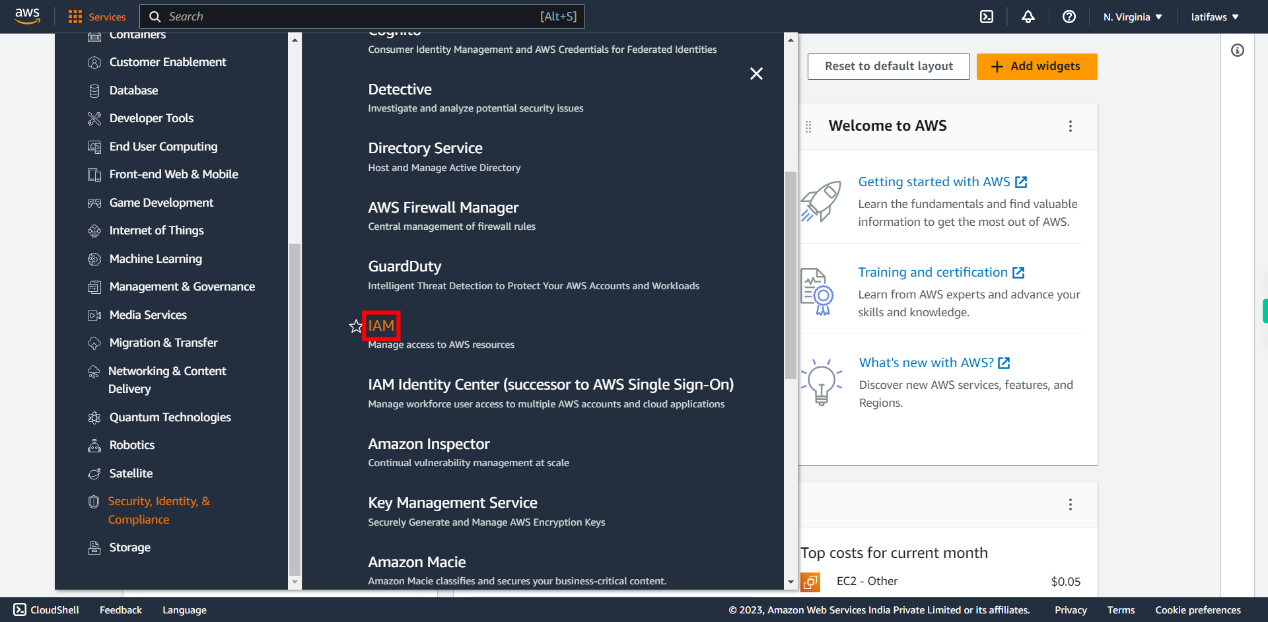Click the Management & Governance icon

click(x=94, y=287)
